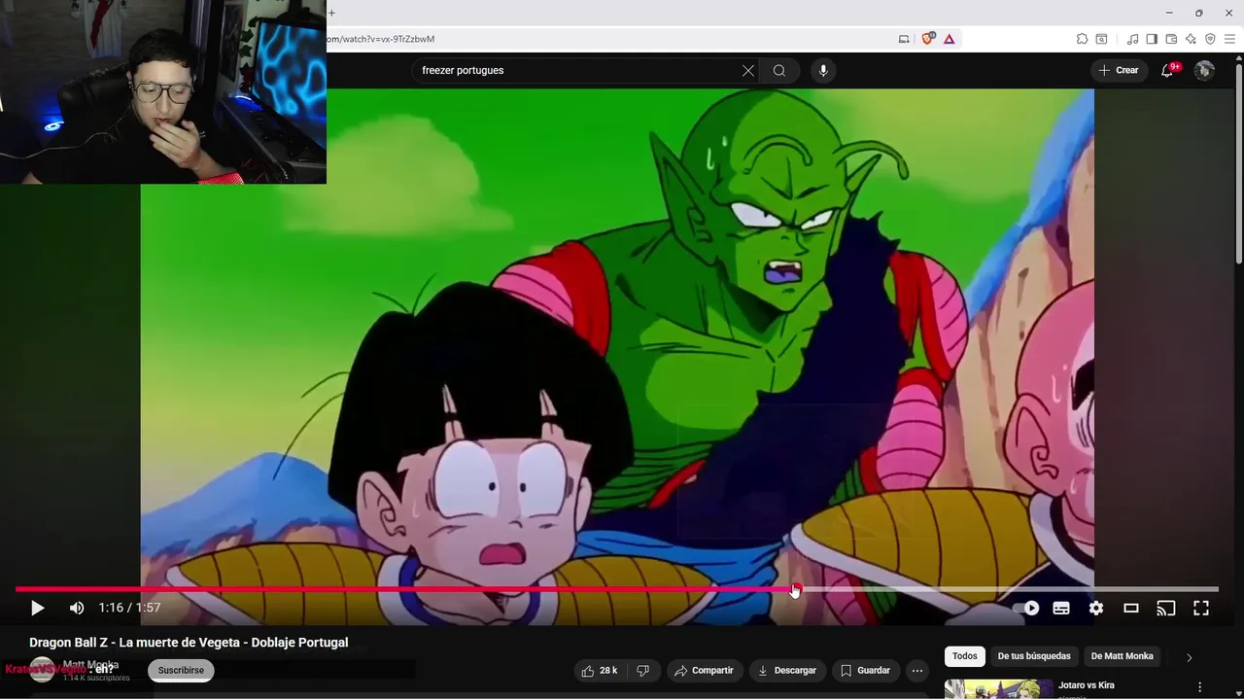Play the Dragon Ball Z video

pos(37,609)
